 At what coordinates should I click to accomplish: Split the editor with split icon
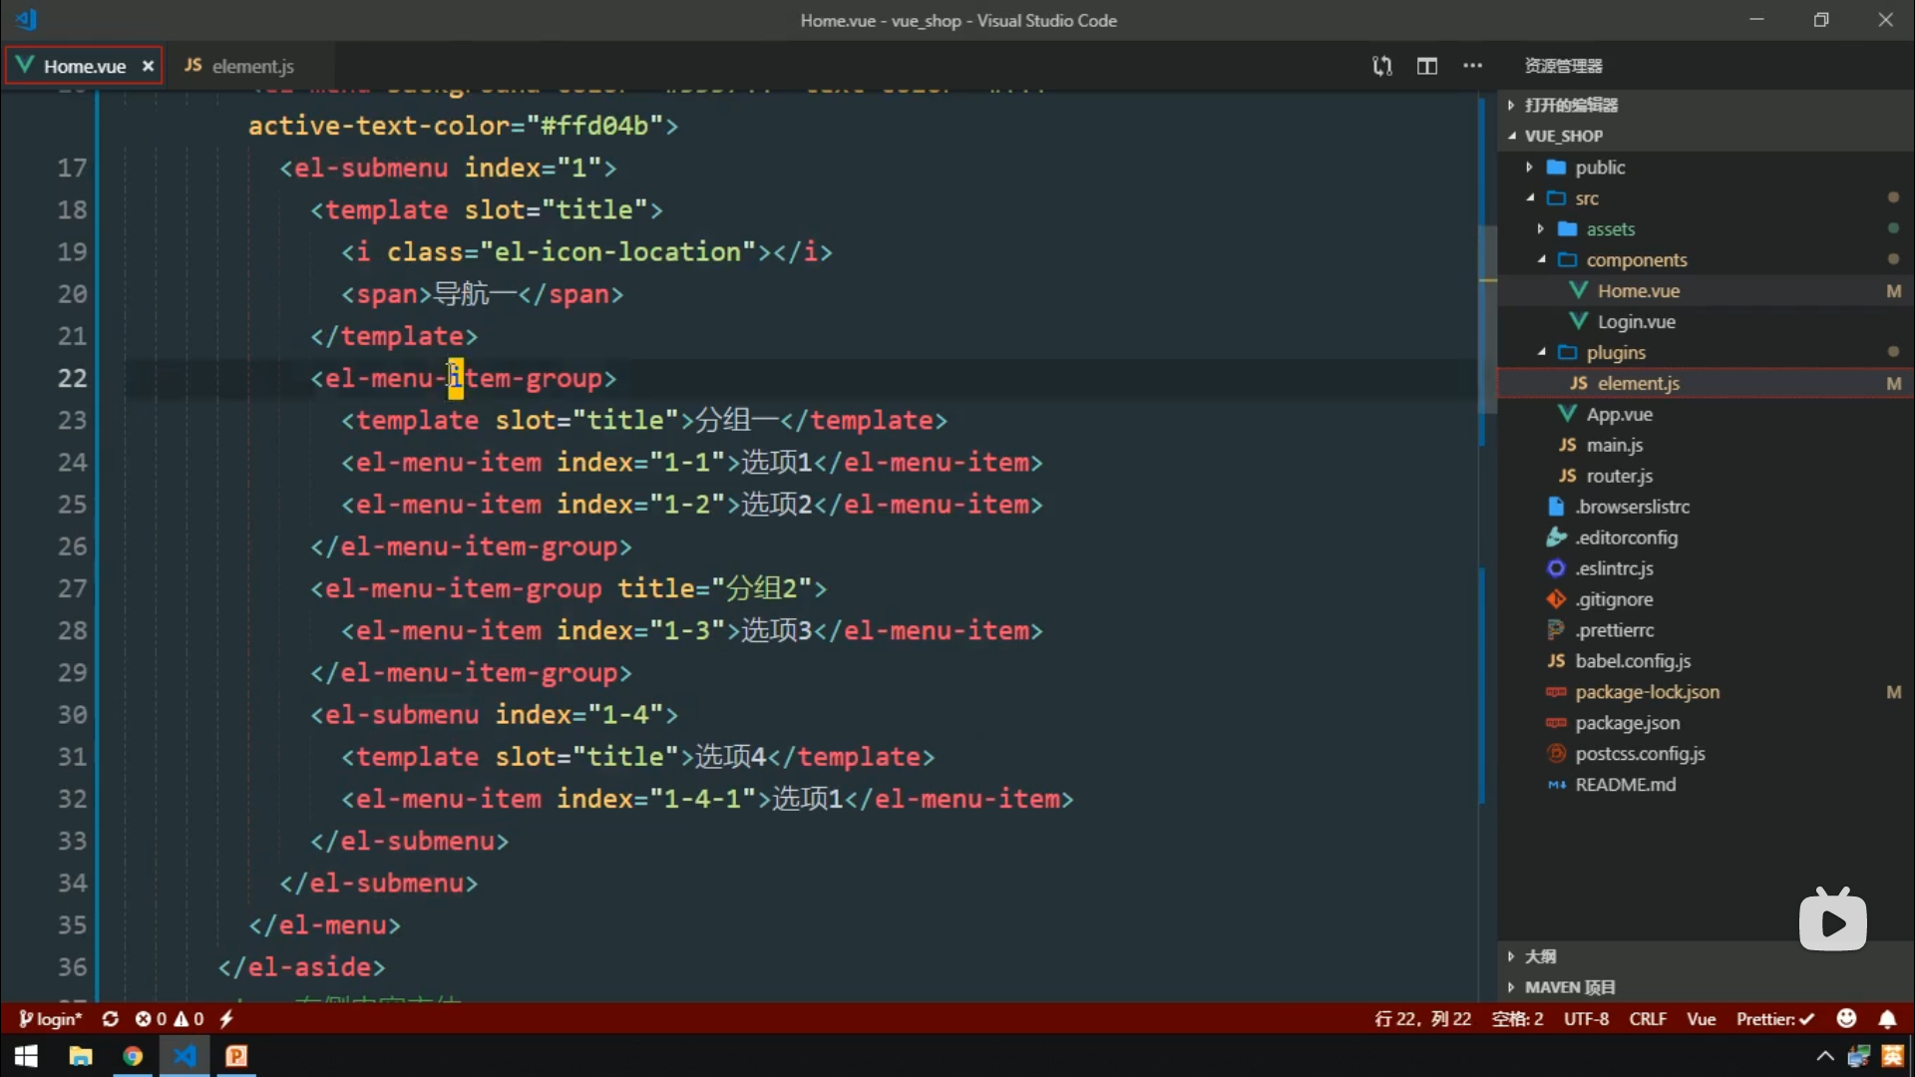1427,66
